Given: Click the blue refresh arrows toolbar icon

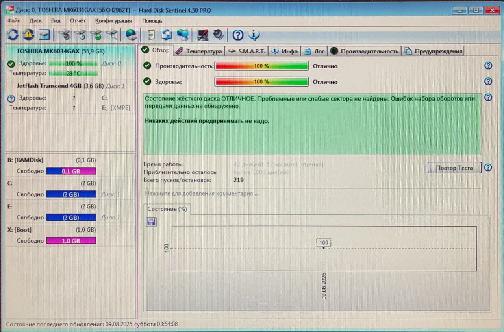Looking at the screenshot, I should [13, 35].
